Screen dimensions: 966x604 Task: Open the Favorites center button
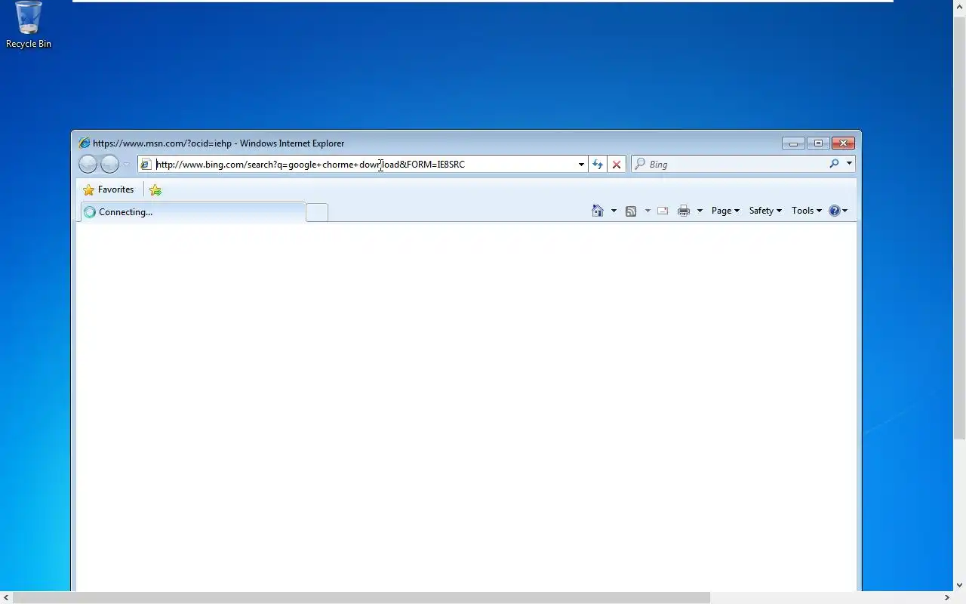click(109, 190)
